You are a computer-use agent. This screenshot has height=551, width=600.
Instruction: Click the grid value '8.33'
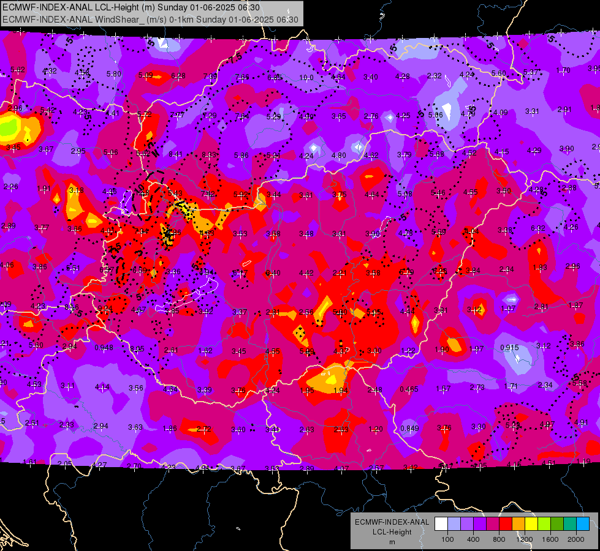point(209,155)
